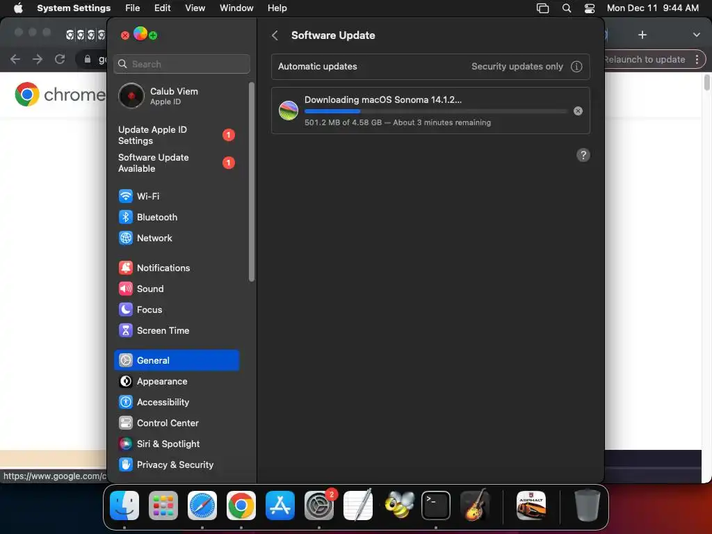Open Finder from the Dock
Viewport: 712px width, 534px height.
[x=124, y=505]
